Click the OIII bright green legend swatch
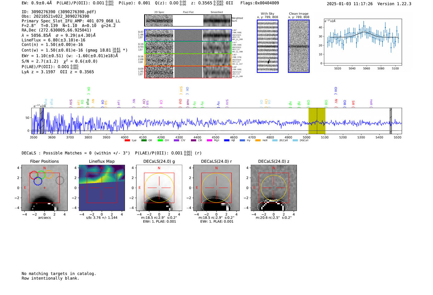This screenshot has height=295, width=433. pos(160,140)
